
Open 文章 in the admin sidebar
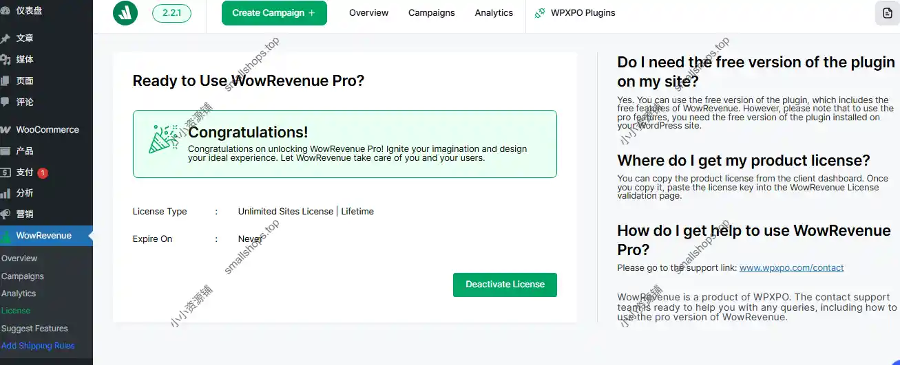pyautogui.click(x=25, y=38)
